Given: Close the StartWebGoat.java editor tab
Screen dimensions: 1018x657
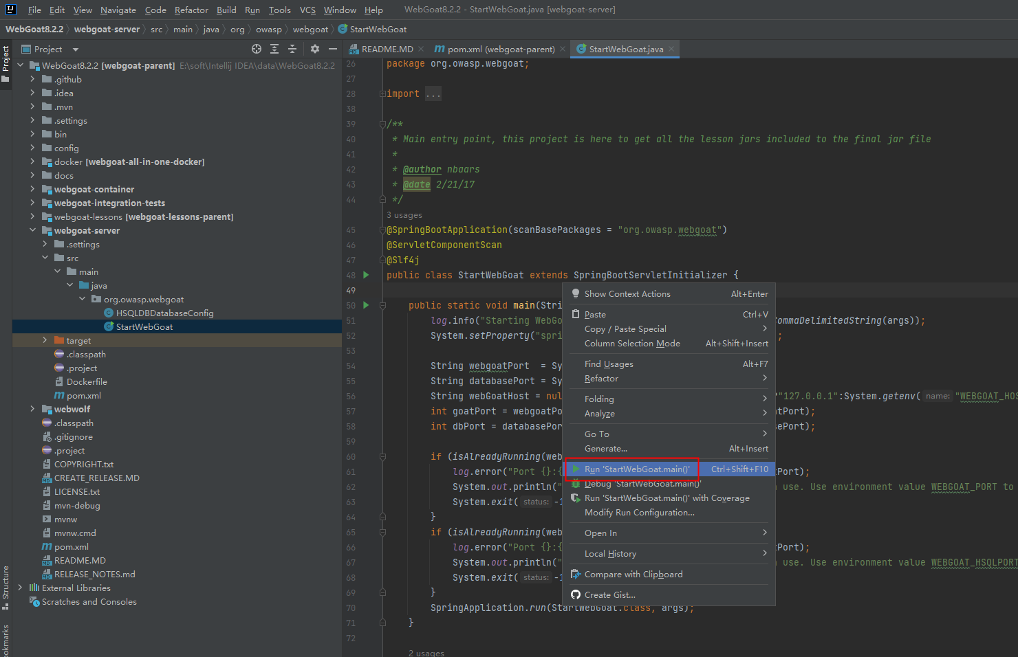Looking at the screenshot, I should tap(671, 49).
